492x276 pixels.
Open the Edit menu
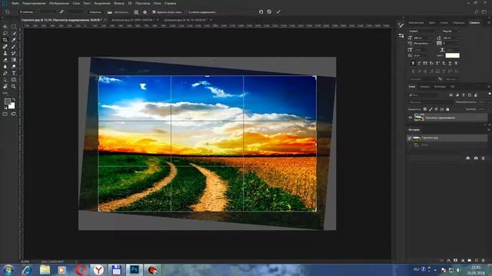[34, 3]
